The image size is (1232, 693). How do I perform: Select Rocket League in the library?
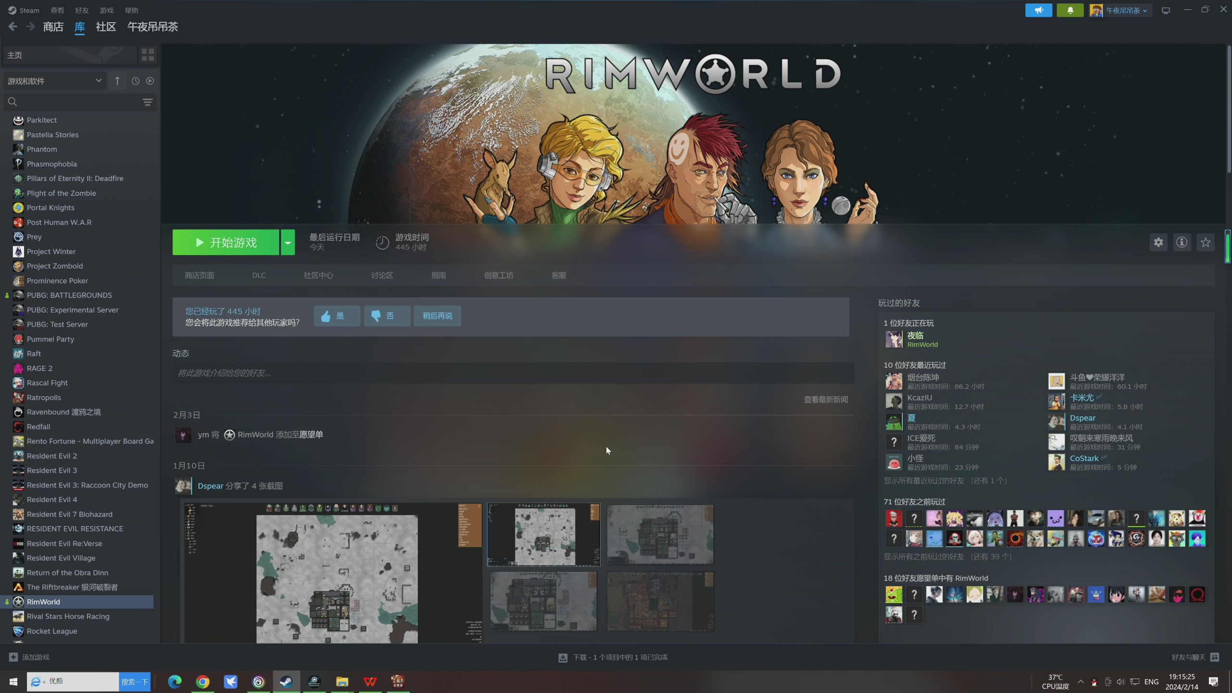pyautogui.click(x=52, y=631)
